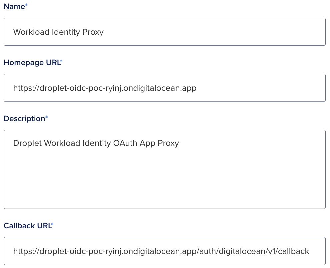Click the text Workload Identity Proxy
The width and height of the screenshot is (330, 268).
click(x=58, y=32)
